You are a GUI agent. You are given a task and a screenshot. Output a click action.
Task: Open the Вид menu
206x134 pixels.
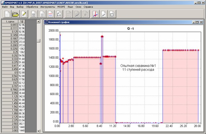(x=12, y=7)
